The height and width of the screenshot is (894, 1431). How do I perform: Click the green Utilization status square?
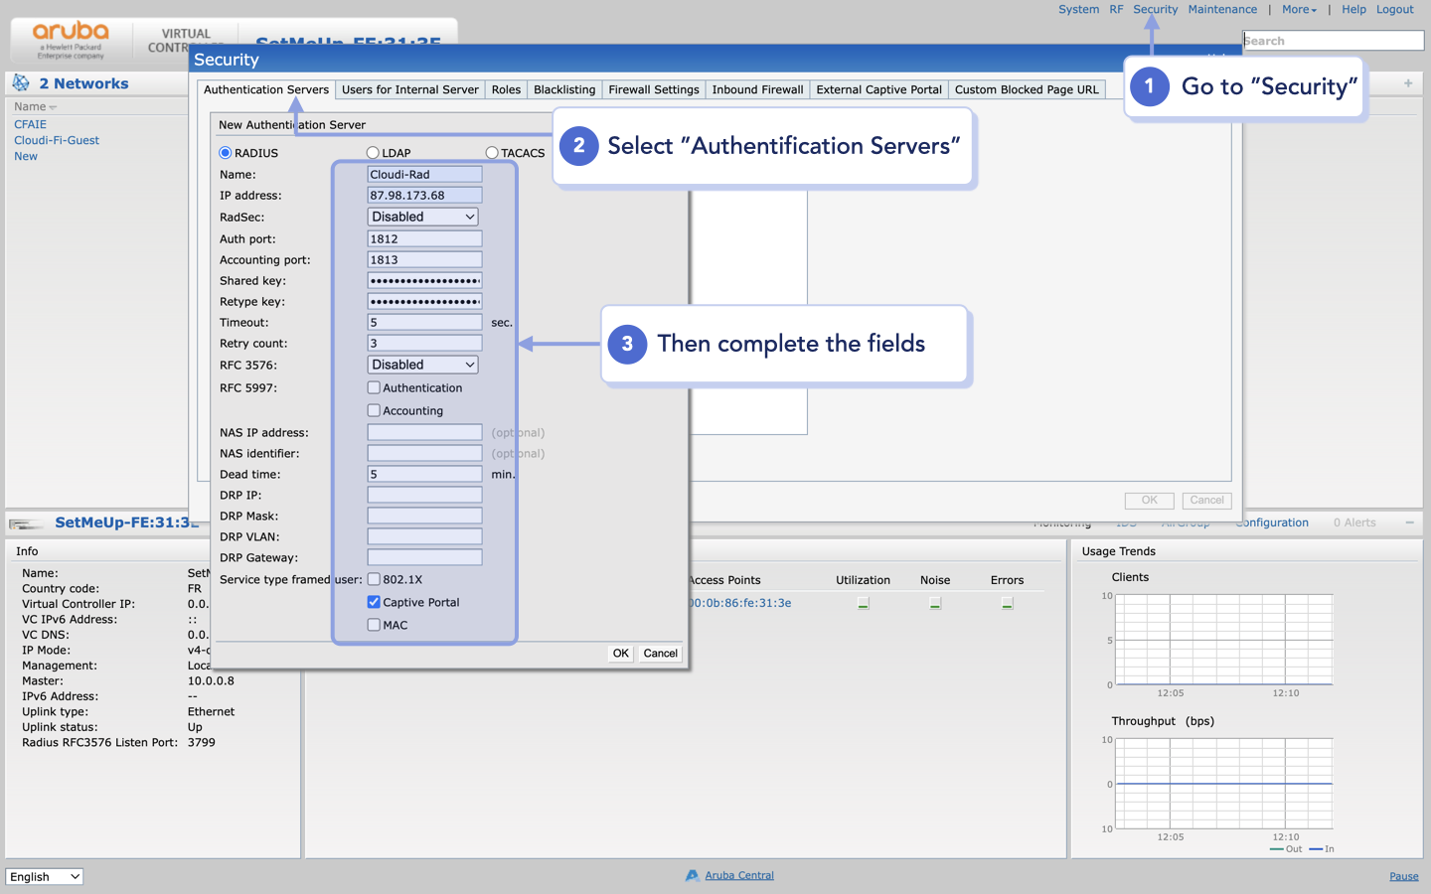coord(863,602)
